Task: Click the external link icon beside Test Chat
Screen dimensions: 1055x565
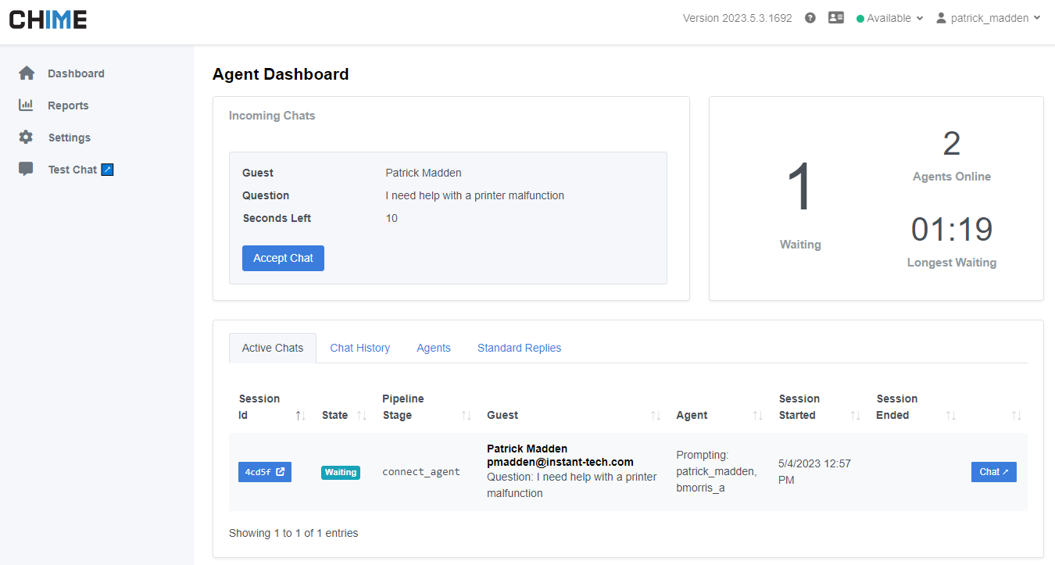Action: click(x=108, y=170)
